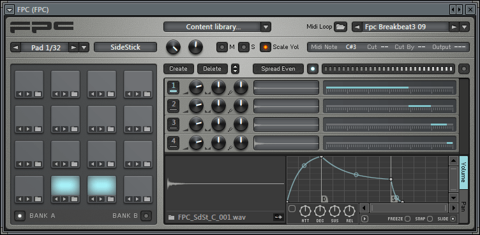Click the SUS envelope knob
The image size is (480, 235).
(334, 211)
